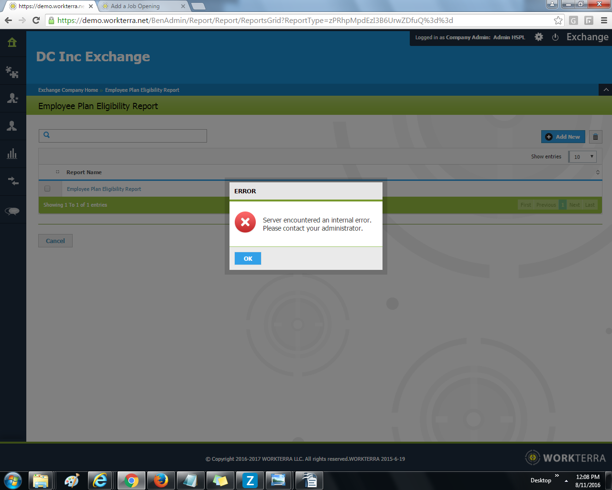The image size is (612, 490).
Task: Click the Cancel button
Action: [55, 241]
